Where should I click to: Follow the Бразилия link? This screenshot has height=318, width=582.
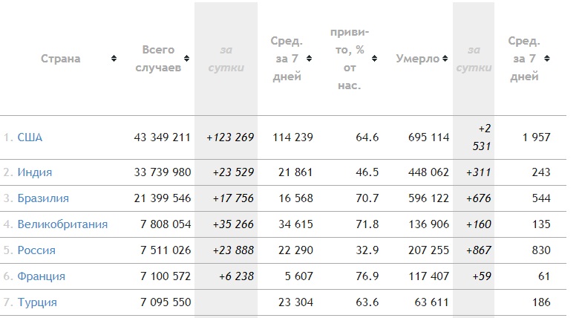click(43, 198)
